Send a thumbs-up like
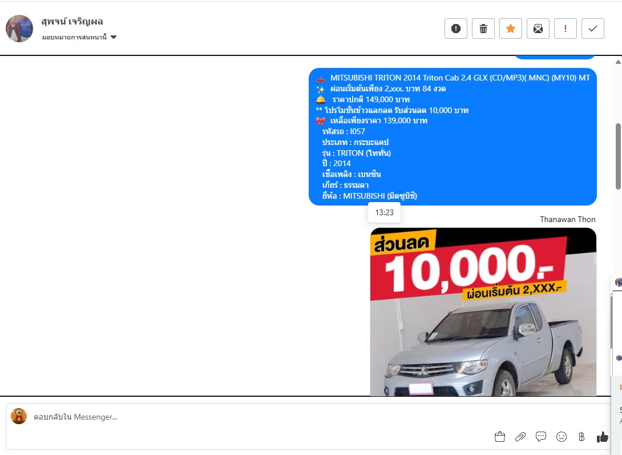 (602, 437)
